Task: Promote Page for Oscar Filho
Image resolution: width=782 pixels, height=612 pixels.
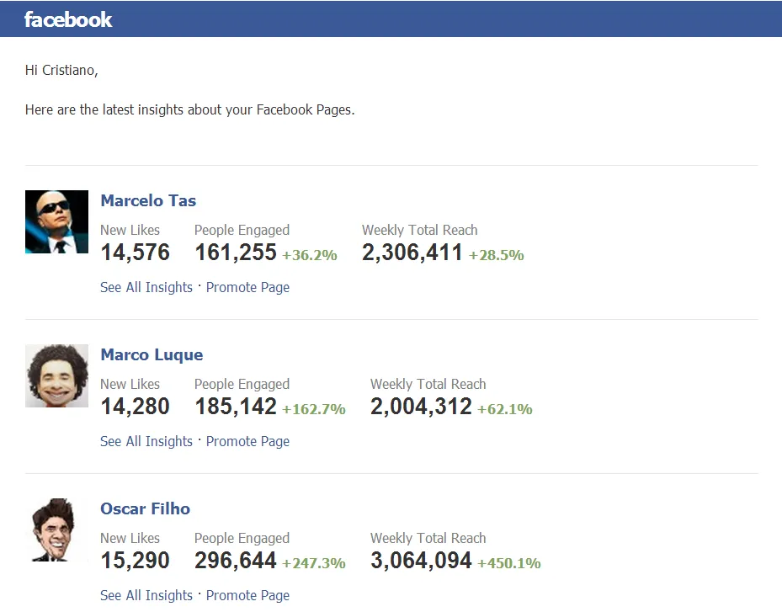Action: 247,595
